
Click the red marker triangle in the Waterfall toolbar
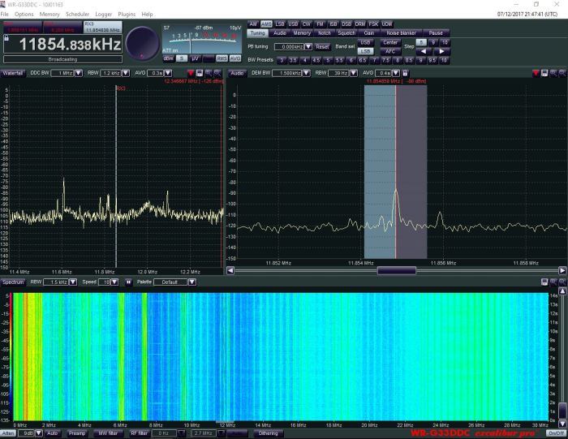[x=189, y=73]
